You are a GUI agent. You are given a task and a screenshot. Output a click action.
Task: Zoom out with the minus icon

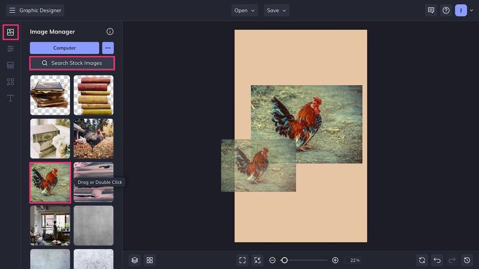pyautogui.click(x=272, y=260)
